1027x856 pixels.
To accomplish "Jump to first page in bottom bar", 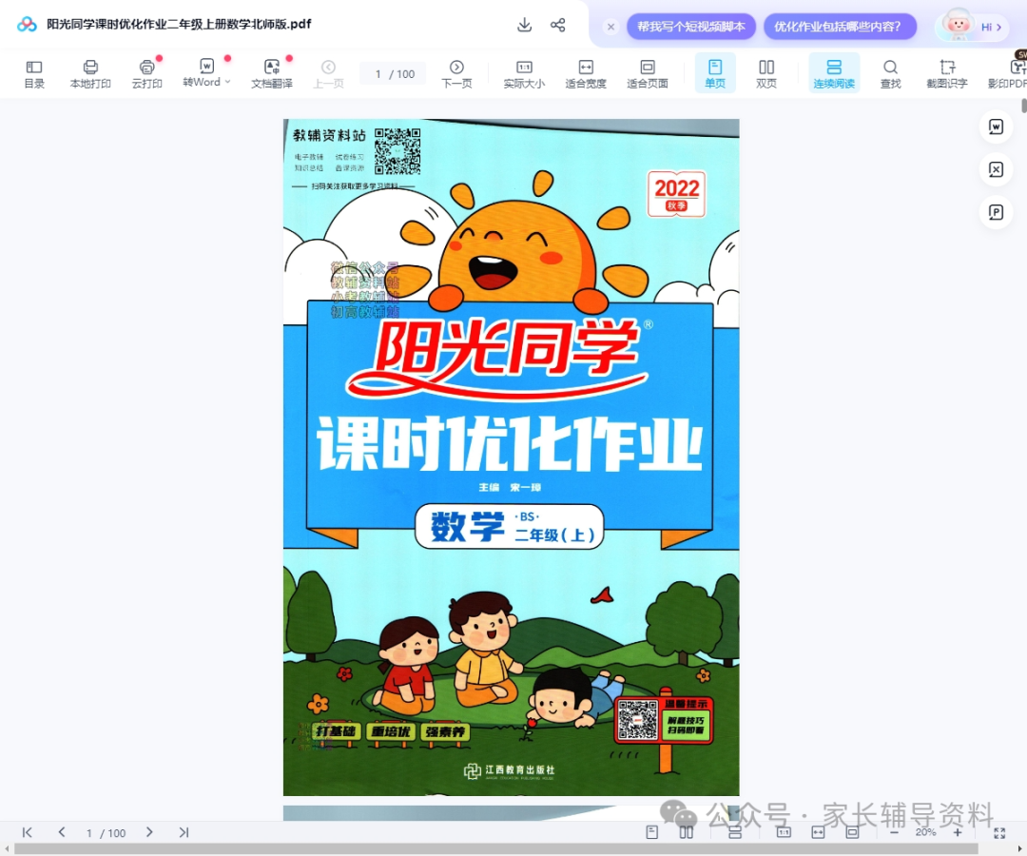I will pos(27,832).
